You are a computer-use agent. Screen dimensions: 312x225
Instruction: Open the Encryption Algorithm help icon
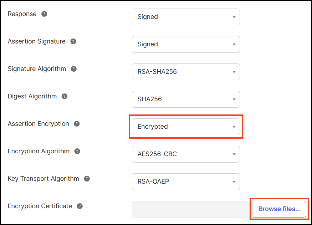point(77,151)
